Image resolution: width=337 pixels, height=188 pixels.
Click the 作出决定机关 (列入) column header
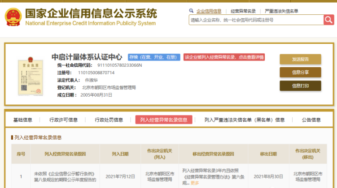(159, 154)
